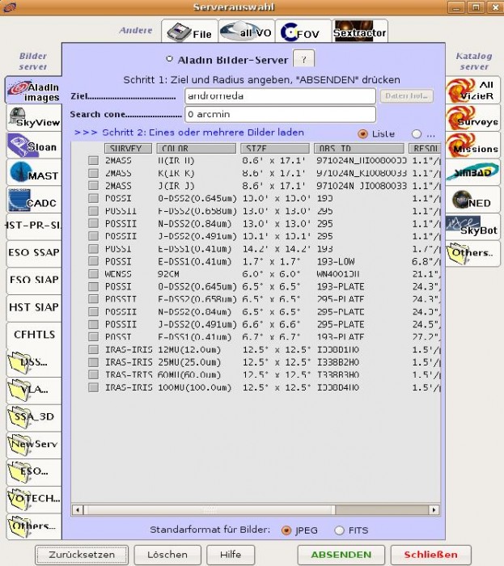Select the Sloan image server
The width and height of the screenshot is (504, 566).
click(x=32, y=146)
